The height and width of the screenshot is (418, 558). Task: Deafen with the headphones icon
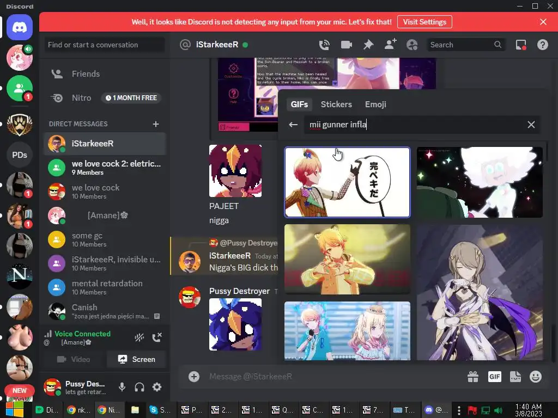click(x=139, y=387)
